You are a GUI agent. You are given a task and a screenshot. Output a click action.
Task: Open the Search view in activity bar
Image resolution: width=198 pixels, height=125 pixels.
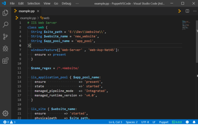tap(5, 25)
